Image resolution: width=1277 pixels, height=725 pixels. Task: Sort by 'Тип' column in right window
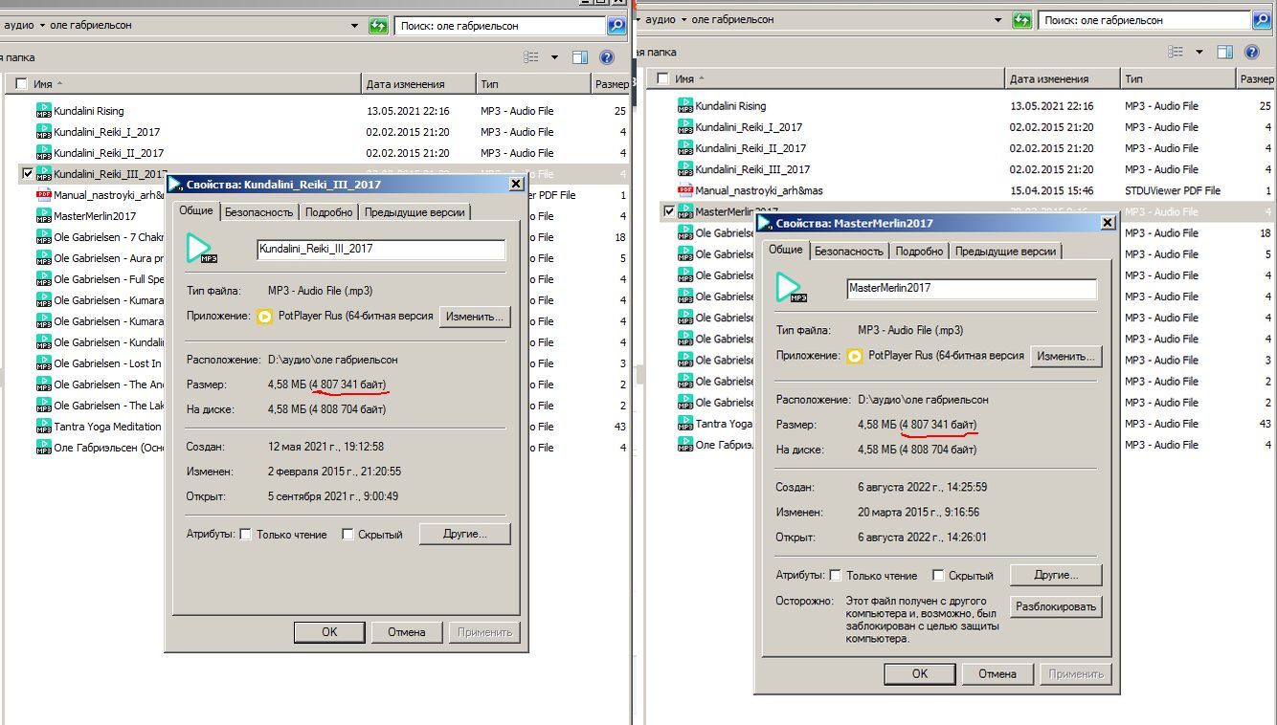click(1178, 78)
